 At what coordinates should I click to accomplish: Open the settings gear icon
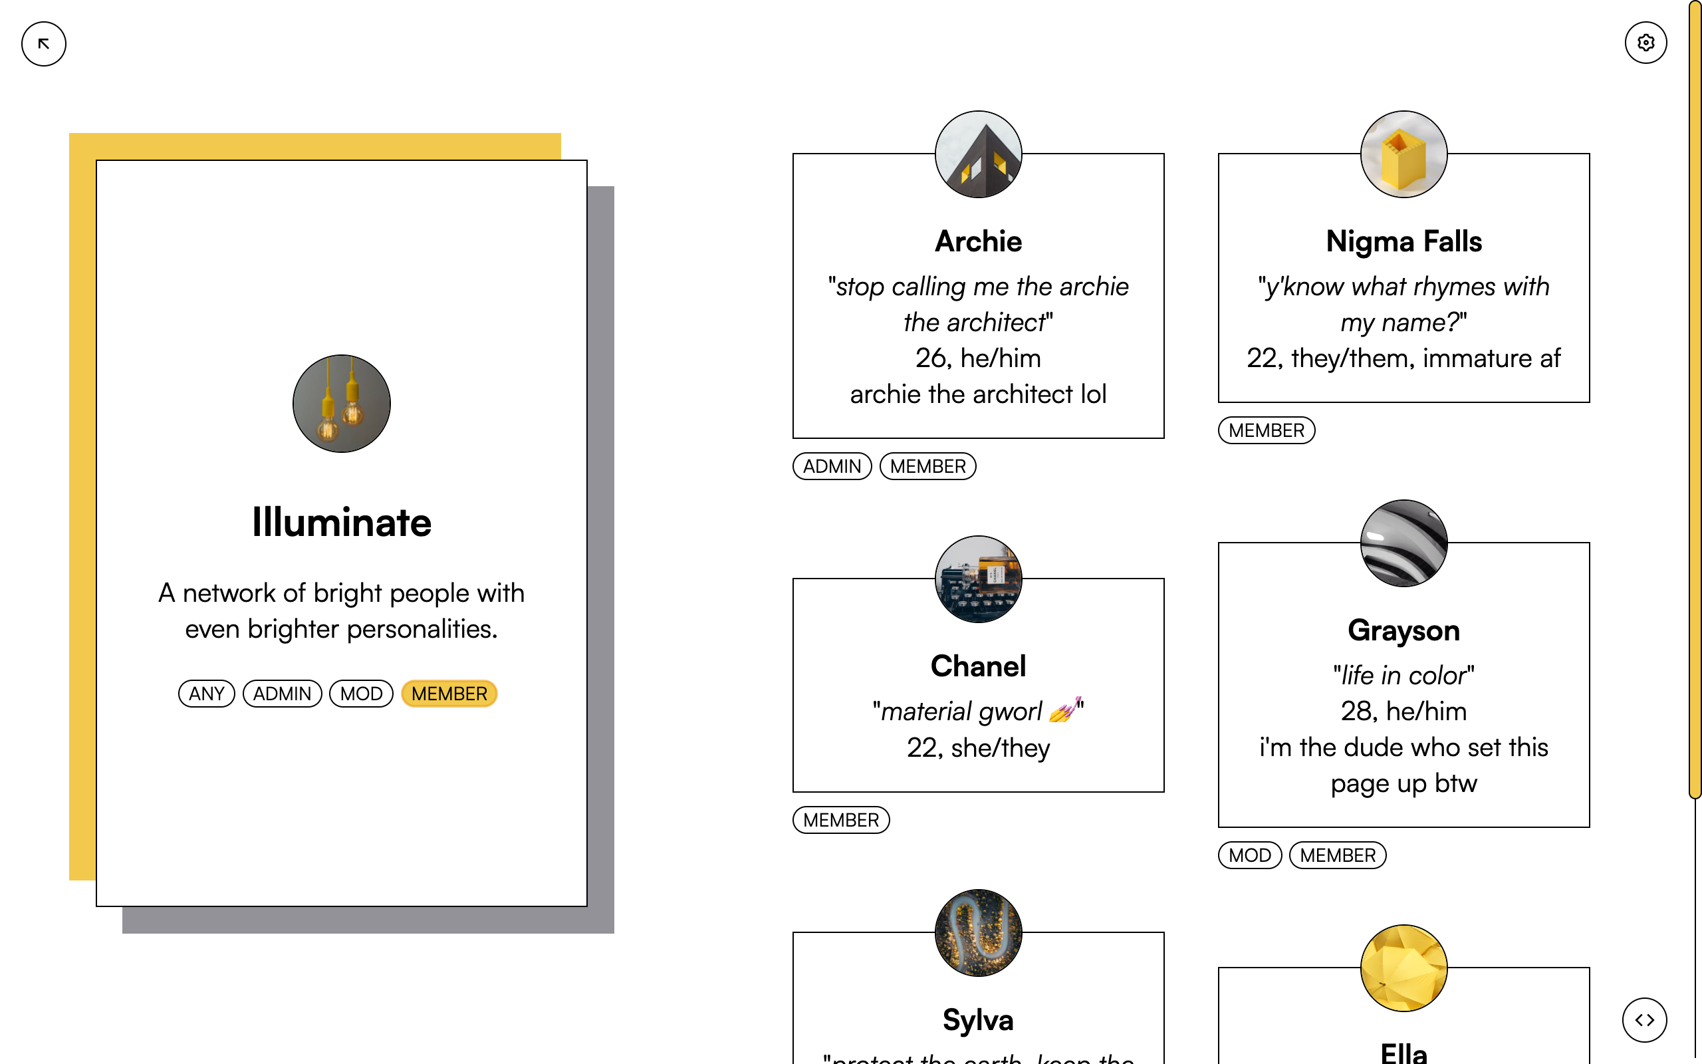pos(1645,43)
